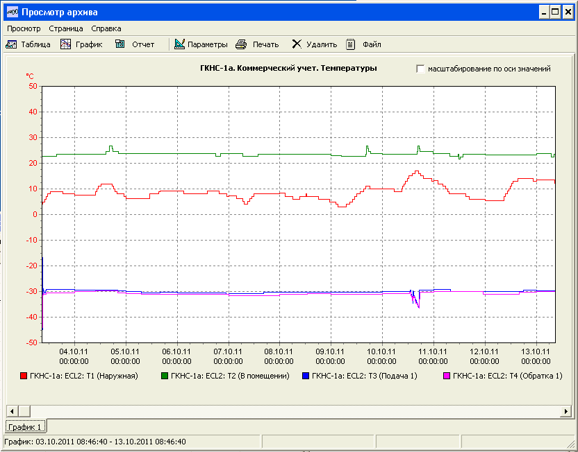This screenshot has width=578, height=452.
Task: Click the 07.10.11 date axis label
Action: (x=228, y=352)
